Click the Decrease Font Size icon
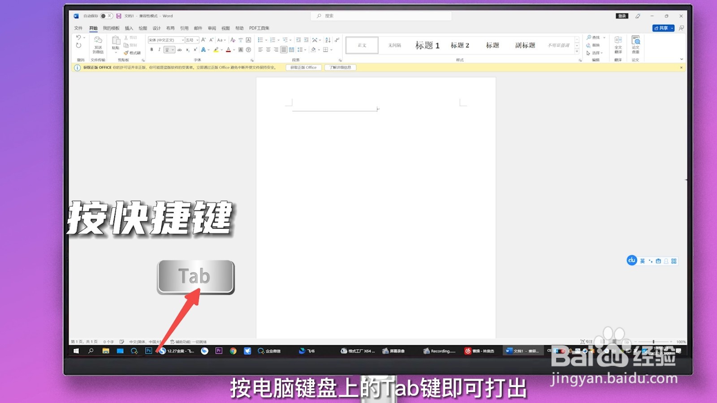 click(211, 40)
